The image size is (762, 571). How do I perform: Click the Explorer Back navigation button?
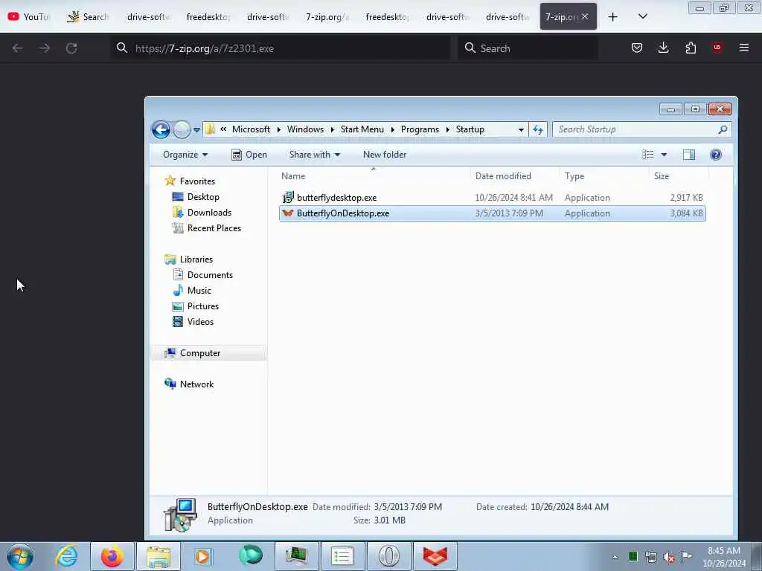click(x=161, y=129)
